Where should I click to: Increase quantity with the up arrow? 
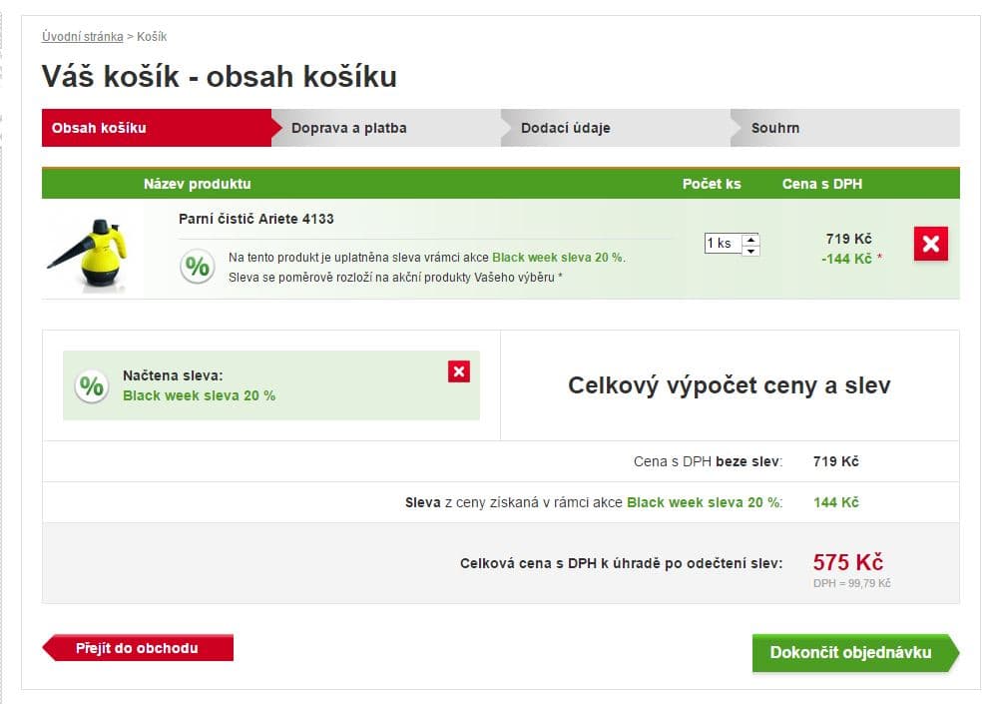pyautogui.click(x=750, y=239)
